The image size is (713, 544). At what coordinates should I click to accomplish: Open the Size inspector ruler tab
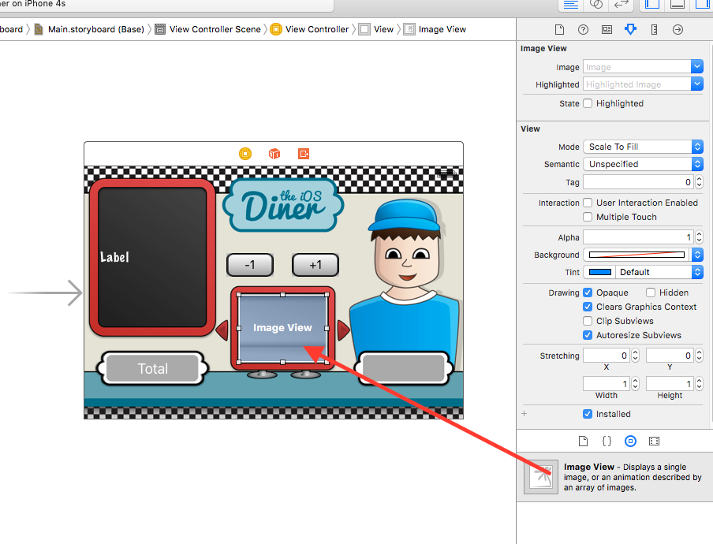pyautogui.click(x=654, y=29)
